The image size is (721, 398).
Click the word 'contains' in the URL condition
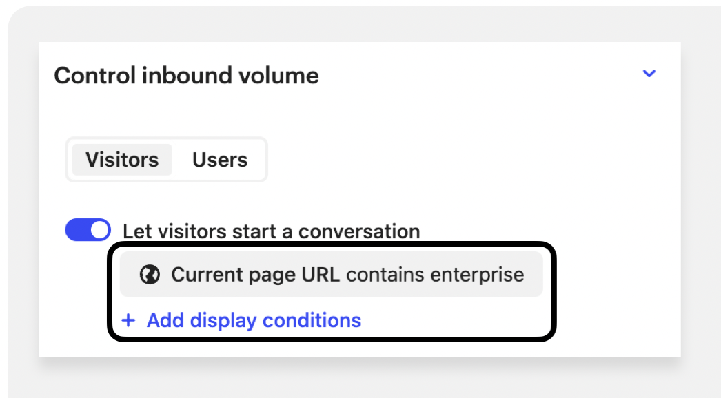[x=385, y=275]
